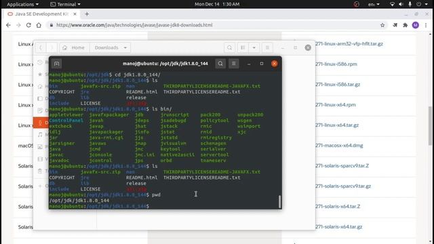This screenshot has height=244, width=434.
Task: Click the network wifi status icon
Action: coord(392,4)
